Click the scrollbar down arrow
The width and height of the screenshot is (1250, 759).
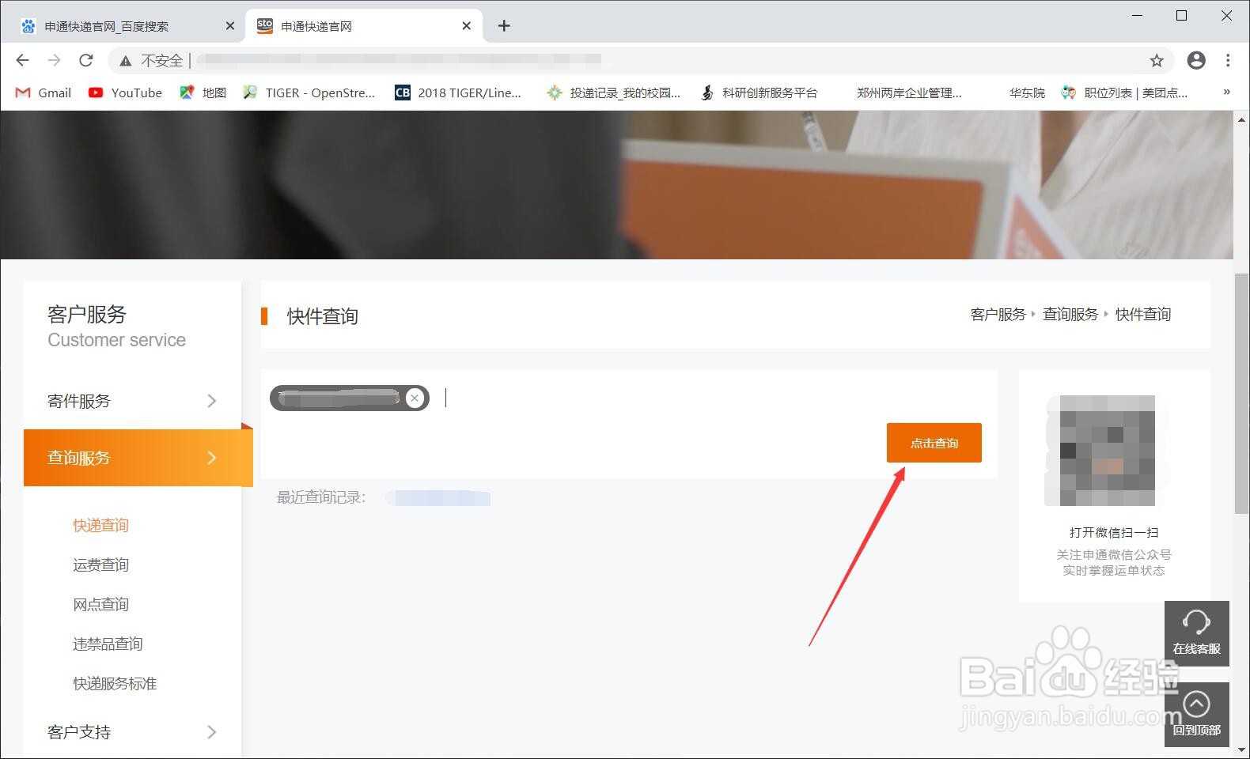click(1241, 750)
